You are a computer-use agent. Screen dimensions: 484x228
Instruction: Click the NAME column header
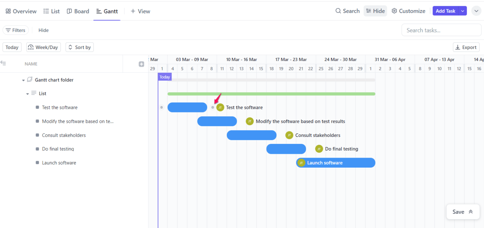[x=31, y=64]
